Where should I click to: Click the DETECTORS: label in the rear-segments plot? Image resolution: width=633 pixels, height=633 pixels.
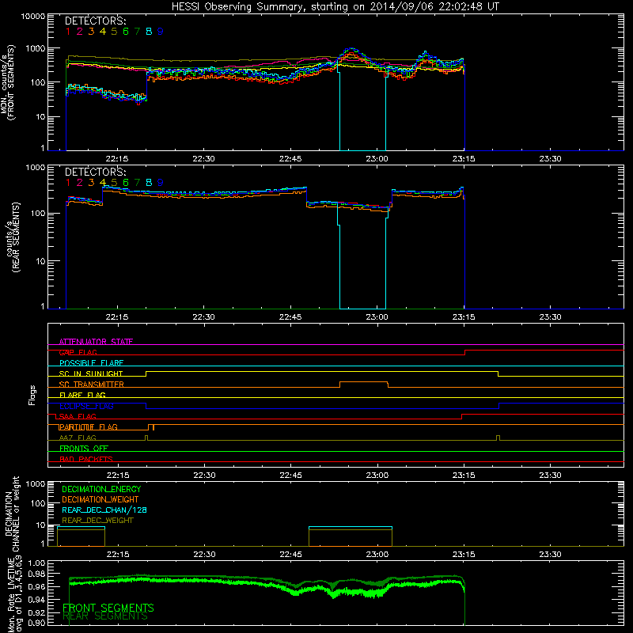pos(95,172)
